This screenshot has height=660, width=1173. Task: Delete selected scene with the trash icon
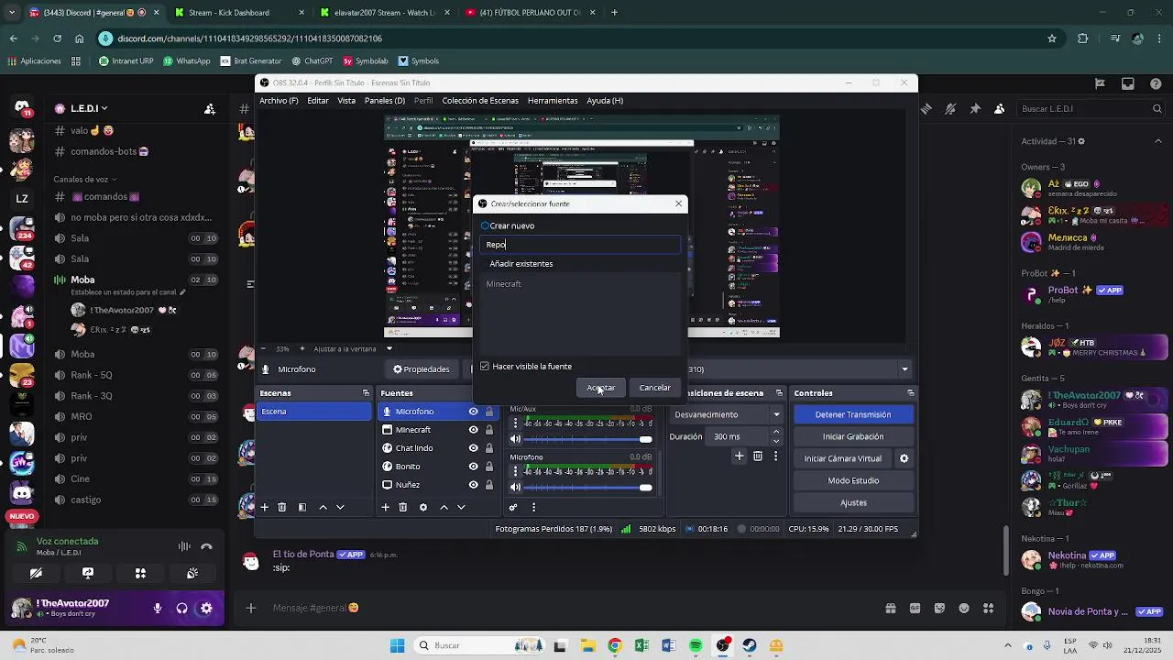point(282,507)
